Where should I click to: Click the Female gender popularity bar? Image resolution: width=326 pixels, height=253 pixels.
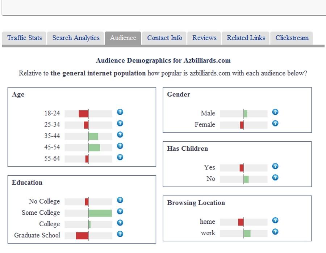tap(244, 125)
